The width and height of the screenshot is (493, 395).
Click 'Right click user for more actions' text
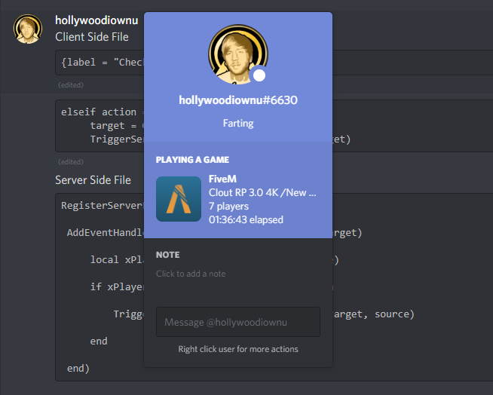(238, 349)
